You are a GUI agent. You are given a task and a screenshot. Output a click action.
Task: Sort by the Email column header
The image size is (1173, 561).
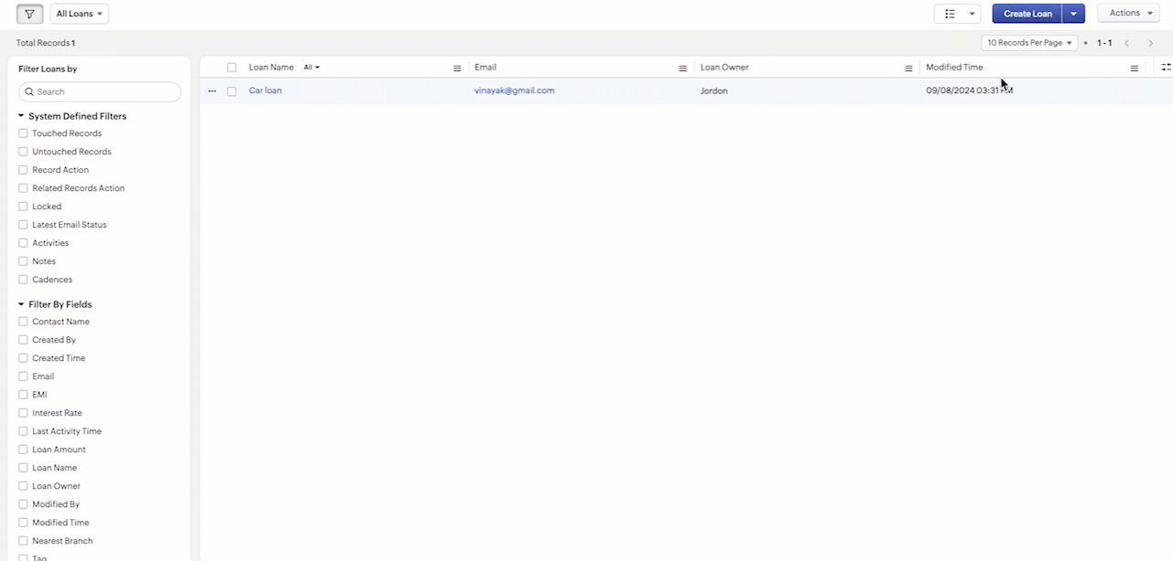(x=486, y=68)
